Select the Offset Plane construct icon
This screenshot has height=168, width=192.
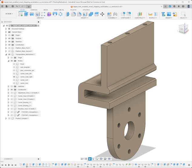click(140, 14)
